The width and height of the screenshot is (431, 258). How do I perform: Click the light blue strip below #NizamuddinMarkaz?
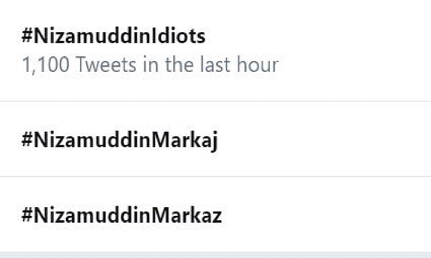[x=215, y=255]
